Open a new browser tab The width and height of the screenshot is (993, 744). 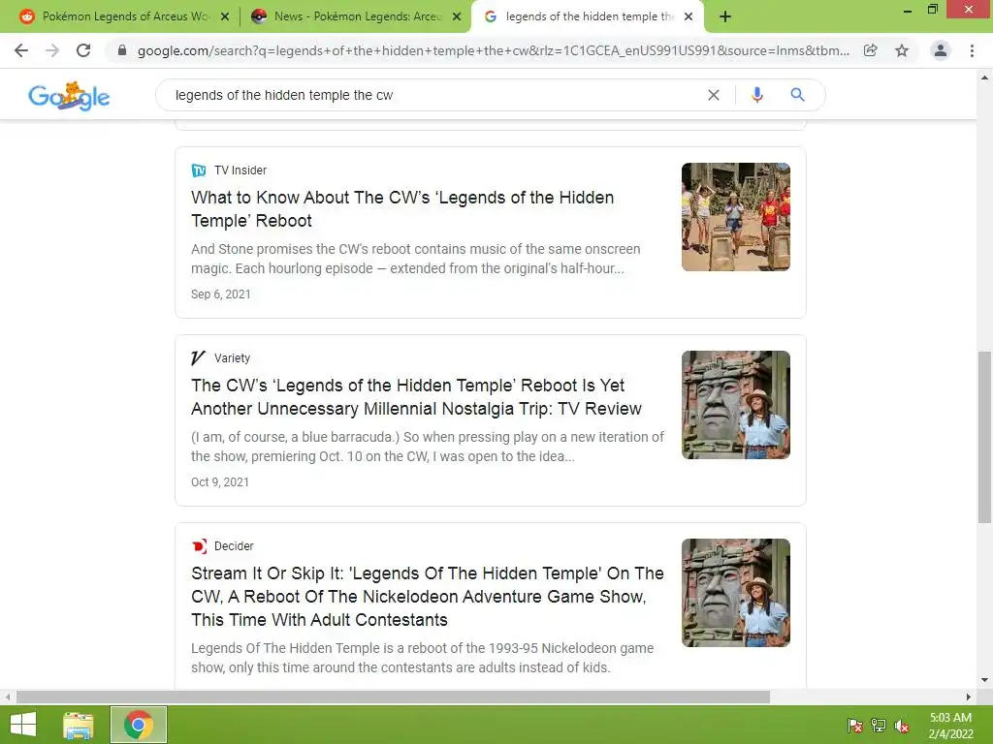(x=725, y=16)
